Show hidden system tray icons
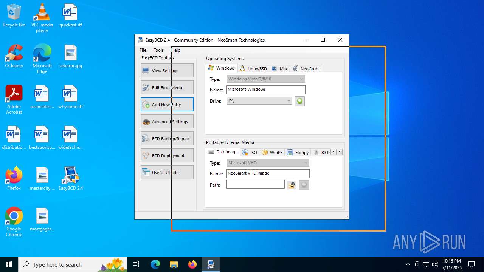The width and height of the screenshot is (484, 272). 408,264
